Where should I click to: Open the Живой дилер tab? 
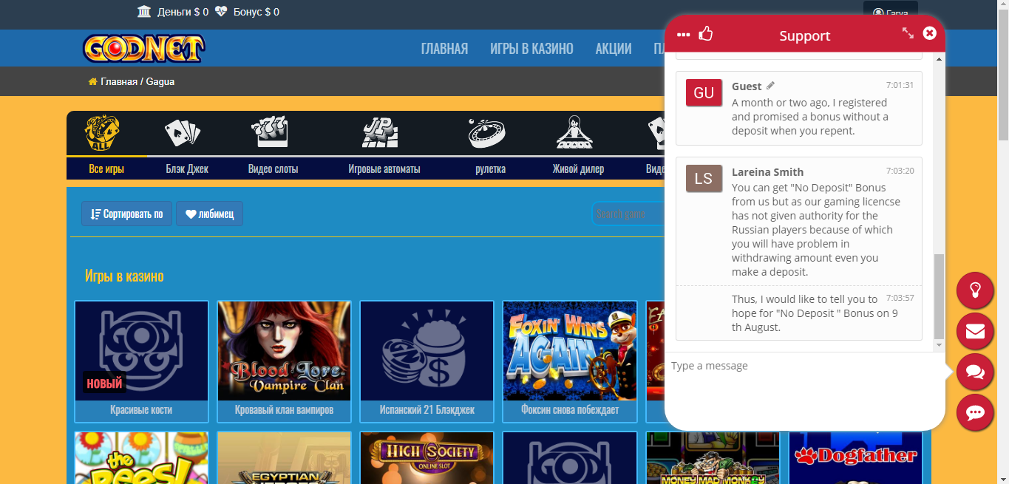578,168
